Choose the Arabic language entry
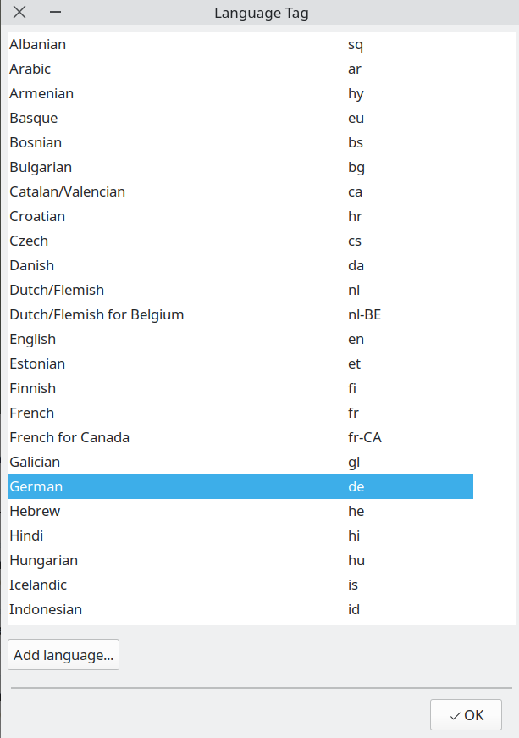This screenshot has height=738, width=519. tap(30, 69)
